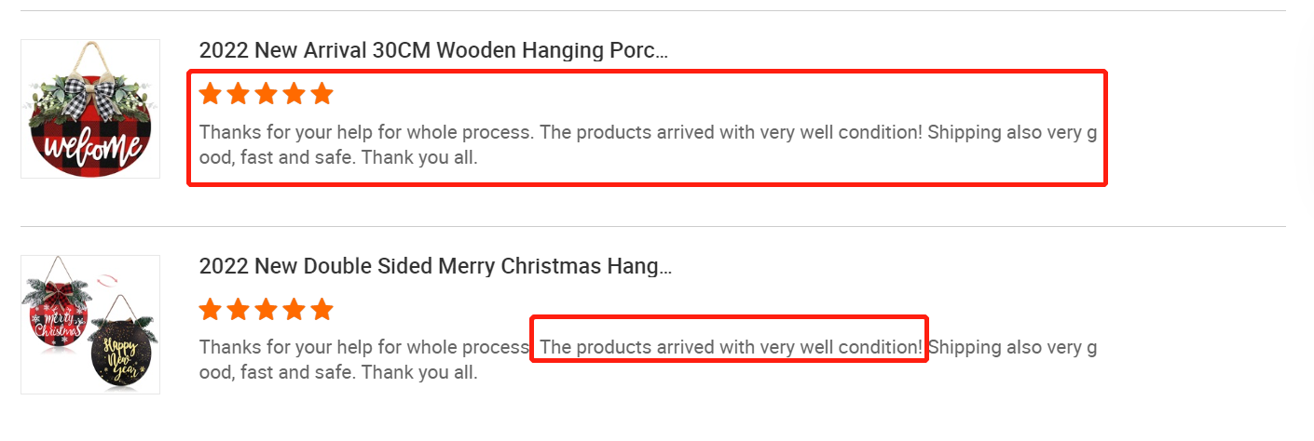Click the first star of the Merry Christmas review
Screen dimensions: 1314x441
(211, 309)
